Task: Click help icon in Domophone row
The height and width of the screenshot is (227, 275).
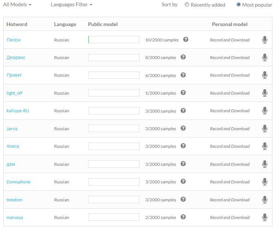Action: click(x=183, y=182)
